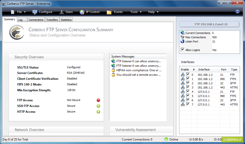This screenshot has width=245, height=144.
Task: Toggle the Allow Logins checkbox
Action: pos(182,49)
